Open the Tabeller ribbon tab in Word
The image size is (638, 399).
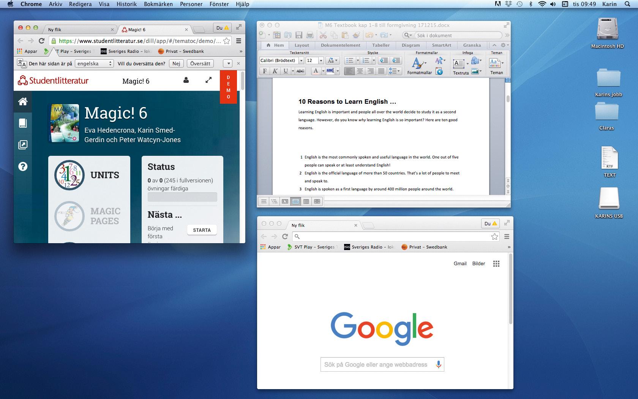click(x=381, y=45)
